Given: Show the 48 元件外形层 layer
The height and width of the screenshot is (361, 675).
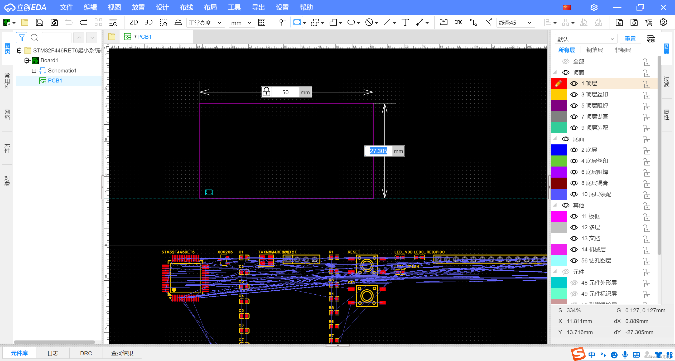Looking at the screenshot, I should click(574, 283).
